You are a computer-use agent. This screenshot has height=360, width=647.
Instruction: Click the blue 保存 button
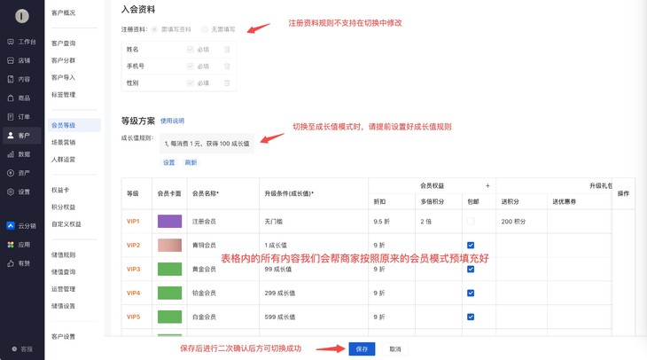point(362,349)
